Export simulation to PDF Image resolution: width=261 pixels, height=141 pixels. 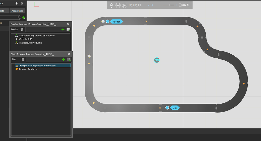tap(180, 5)
